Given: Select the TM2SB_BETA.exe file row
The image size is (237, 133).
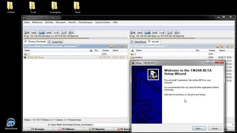Looking at the screenshot, I should [x=76, y=58].
